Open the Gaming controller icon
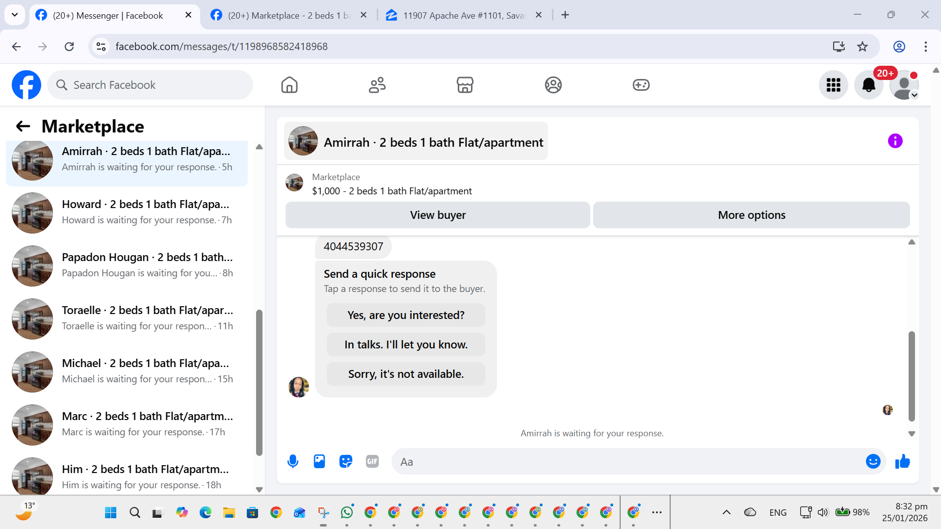The width and height of the screenshot is (941, 529). (x=641, y=85)
